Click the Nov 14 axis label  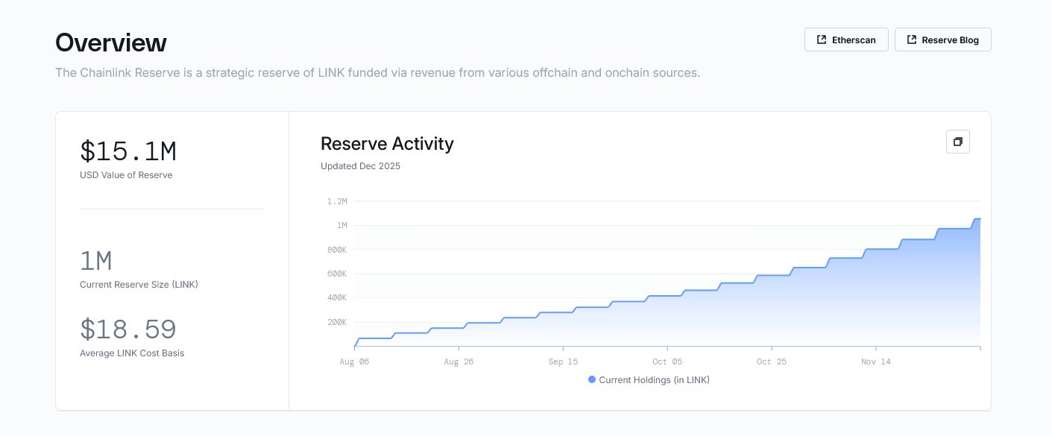pos(875,361)
